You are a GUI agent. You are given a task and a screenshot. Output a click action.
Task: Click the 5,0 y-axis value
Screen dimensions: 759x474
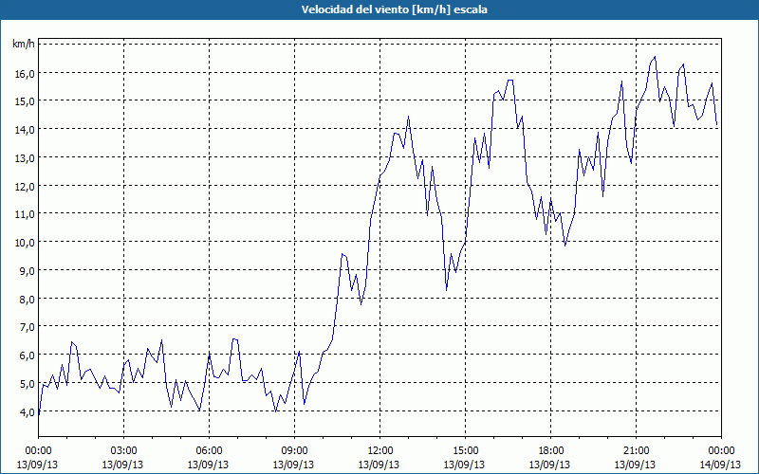tap(28, 384)
